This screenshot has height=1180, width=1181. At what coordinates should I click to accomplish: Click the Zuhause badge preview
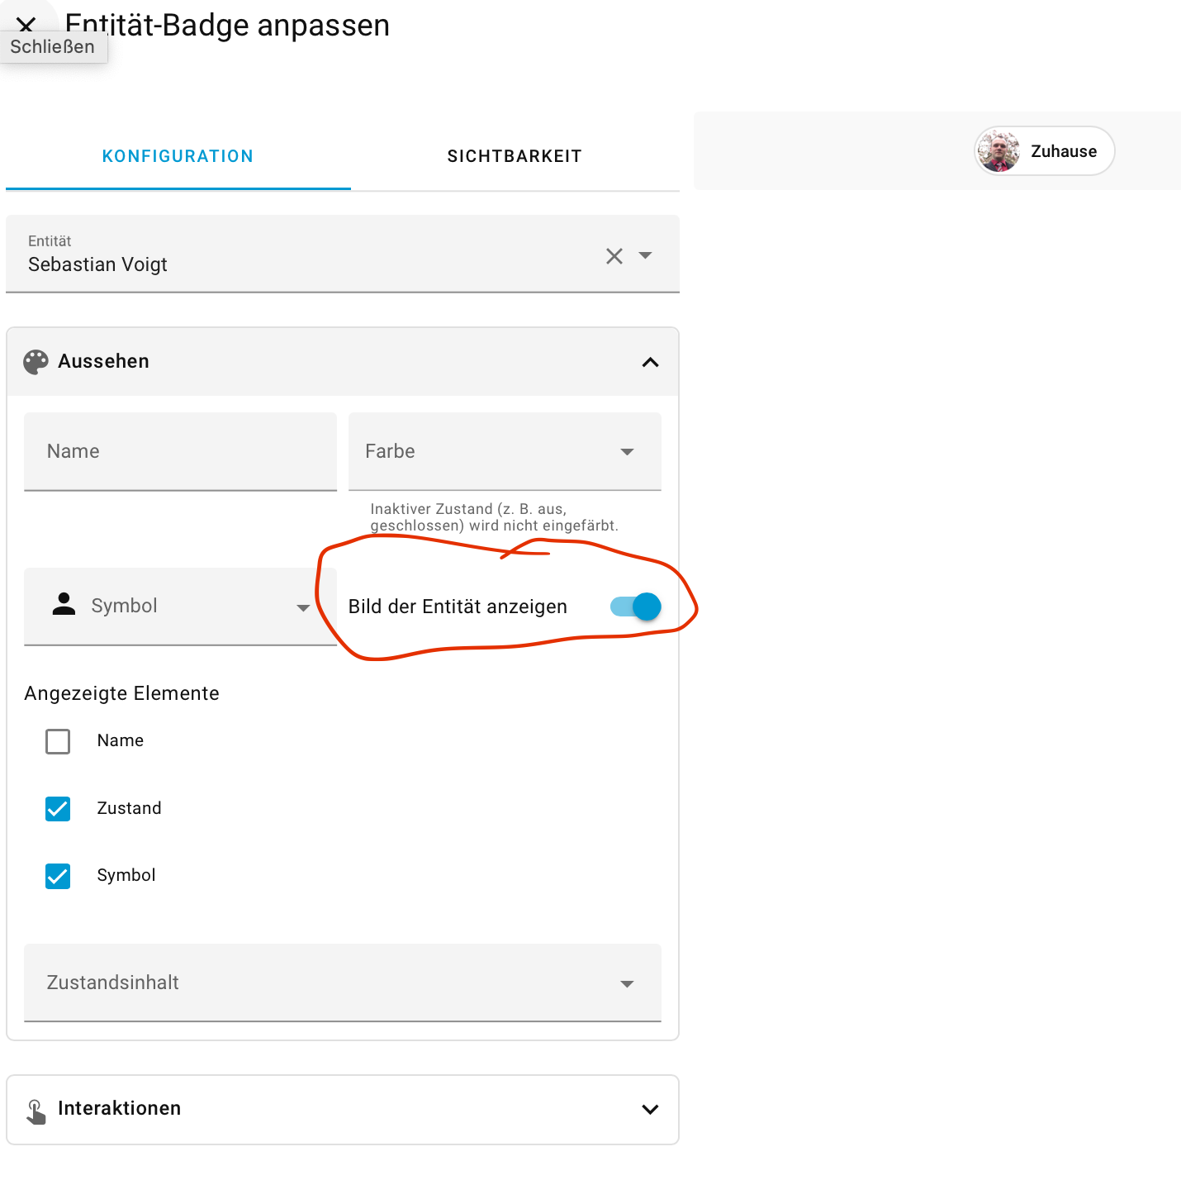tap(1045, 151)
